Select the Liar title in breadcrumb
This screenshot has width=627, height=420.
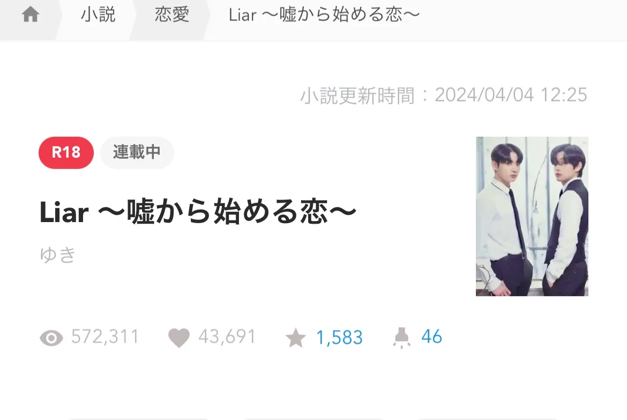(x=324, y=15)
